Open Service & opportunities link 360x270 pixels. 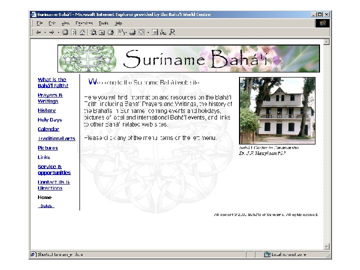[x=54, y=169]
